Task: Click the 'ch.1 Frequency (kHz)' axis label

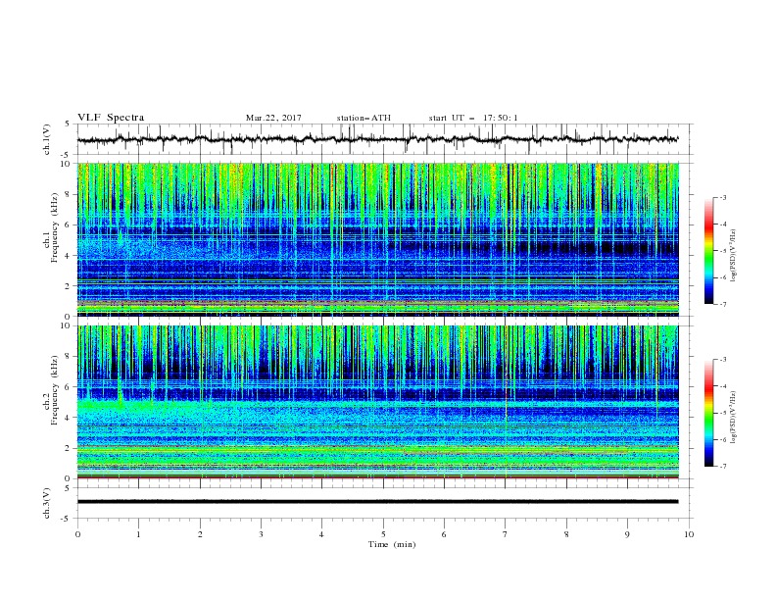Action: 51,239
